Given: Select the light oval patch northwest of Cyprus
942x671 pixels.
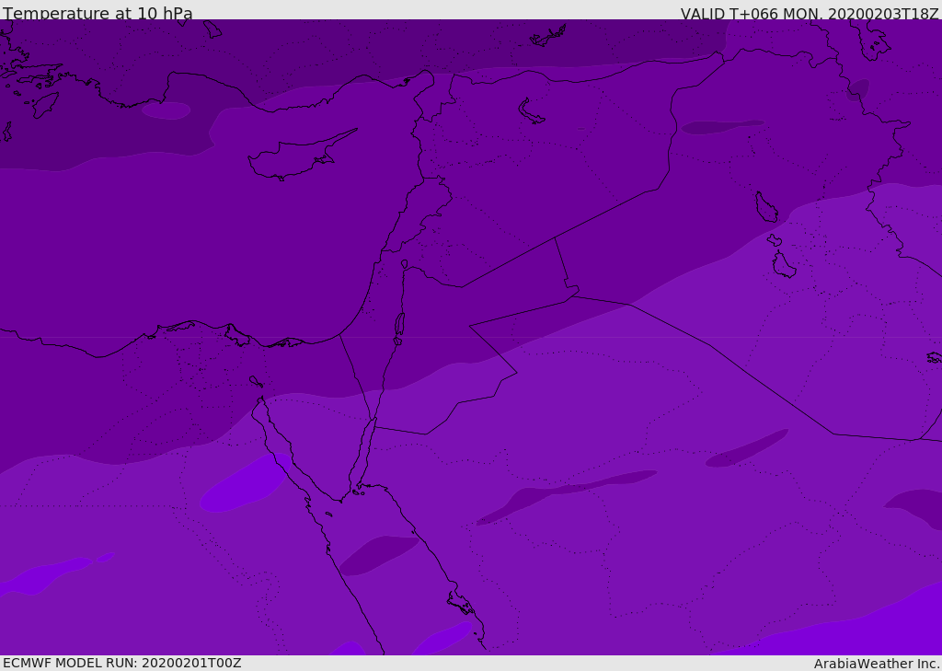Looking at the screenshot, I should pos(167,110).
